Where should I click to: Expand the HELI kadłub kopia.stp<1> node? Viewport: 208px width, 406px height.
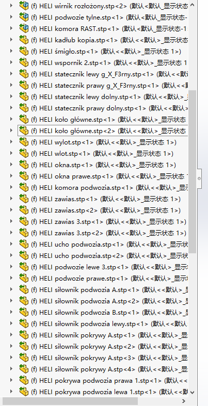tap(11, 40)
